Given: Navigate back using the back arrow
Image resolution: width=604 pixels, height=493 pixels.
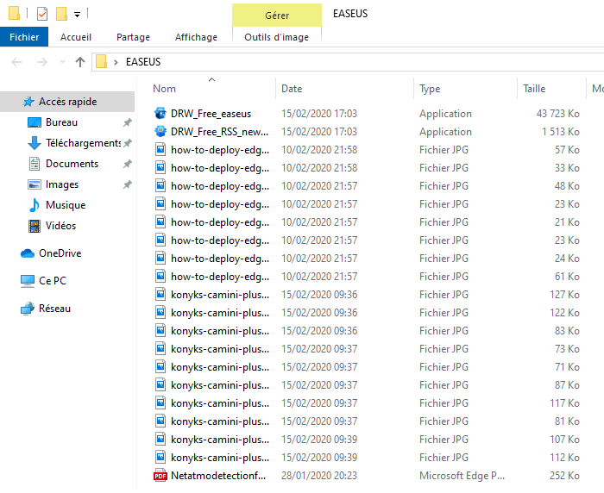Looking at the screenshot, I should (17, 62).
